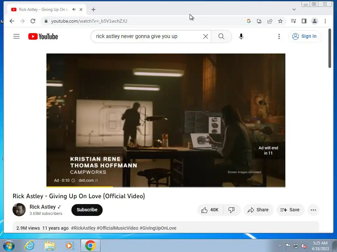Save video to a playlist
Viewport: 337px width, 252px height.
290,210
